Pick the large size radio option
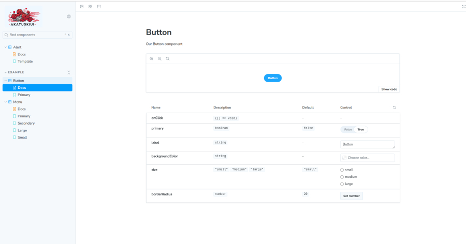The image size is (466, 244). (342, 184)
